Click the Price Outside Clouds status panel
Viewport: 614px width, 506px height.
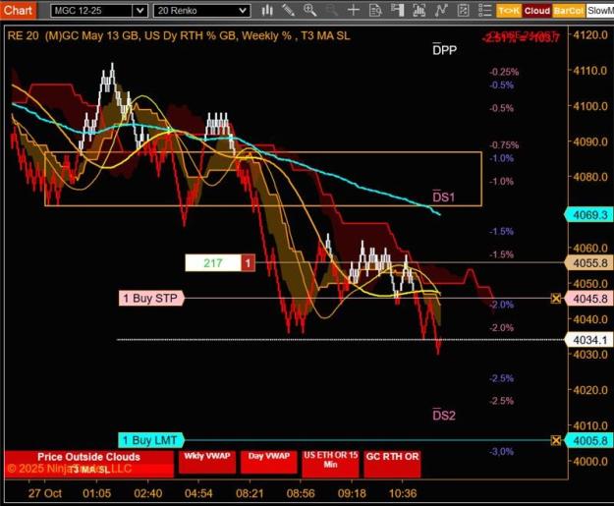pyautogui.click(x=88, y=464)
